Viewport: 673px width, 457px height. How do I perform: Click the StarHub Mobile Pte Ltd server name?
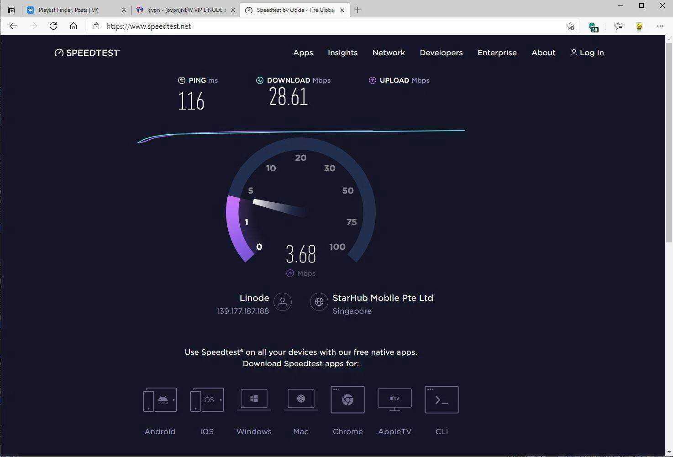(x=383, y=298)
